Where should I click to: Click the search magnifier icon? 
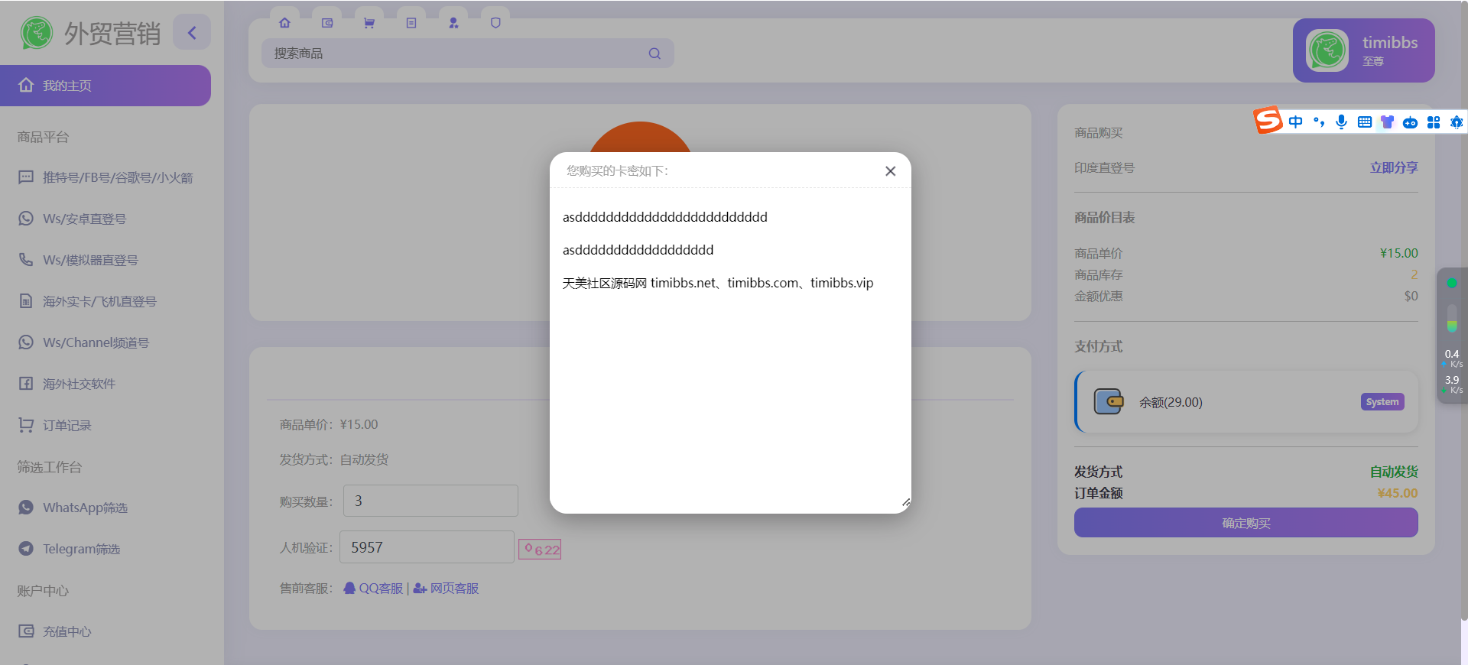(654, 54)
